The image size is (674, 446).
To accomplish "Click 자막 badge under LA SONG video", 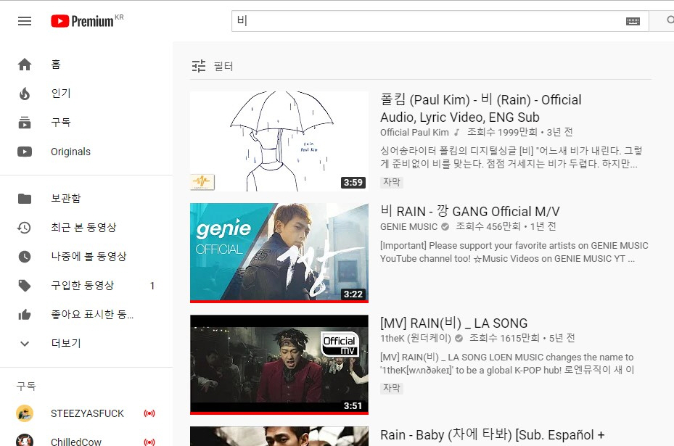I will [392, 388].
